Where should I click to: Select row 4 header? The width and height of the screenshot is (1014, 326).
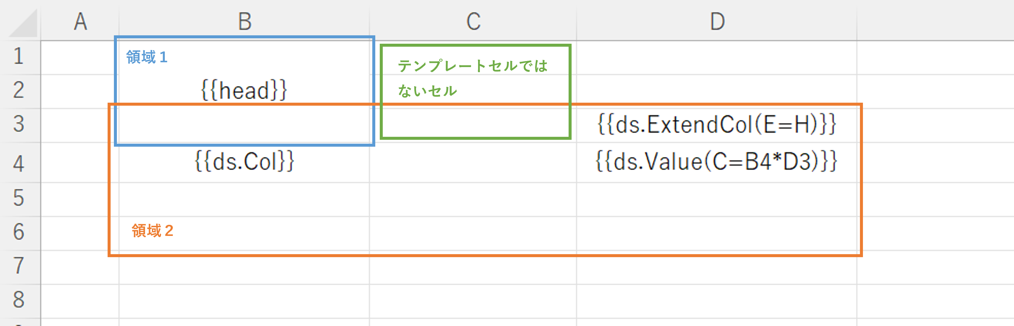(x=19, y=162)
